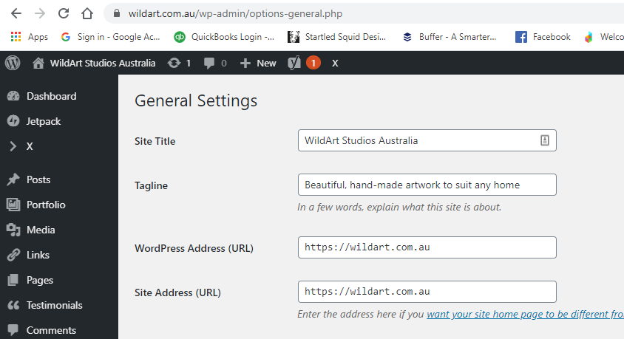Viewport: 624px width, 339px height.
Task: Click the browser reload button
Action: click(x=64, y=13)
